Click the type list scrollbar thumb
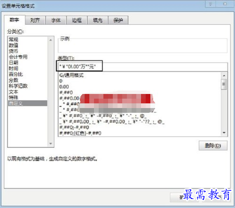Image resolution: width=235 pixels, height=208 pixels. point(224,84)
